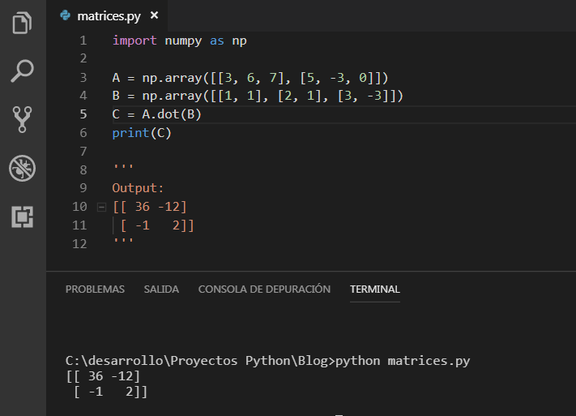Switch to the PROBLEMAS panel tab

coord(95,289)
